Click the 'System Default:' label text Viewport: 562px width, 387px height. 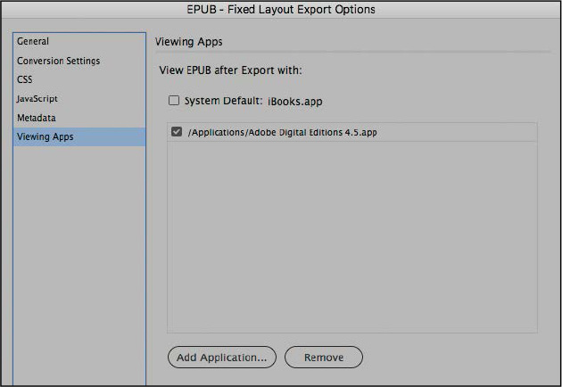coord(224,101)
